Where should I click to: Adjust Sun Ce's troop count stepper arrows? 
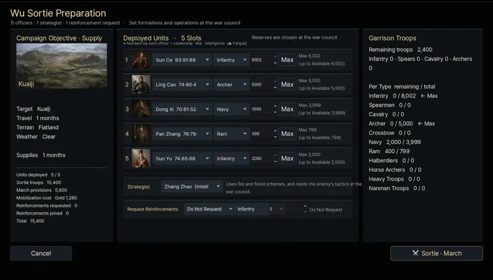pos(275,60)
